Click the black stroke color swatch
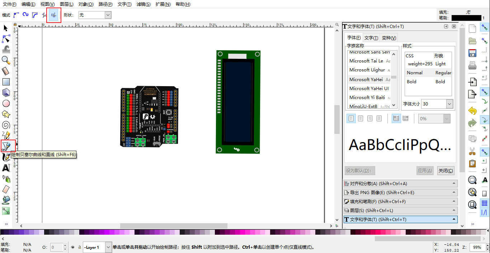490x253 pixels. (x=466, y=18)
